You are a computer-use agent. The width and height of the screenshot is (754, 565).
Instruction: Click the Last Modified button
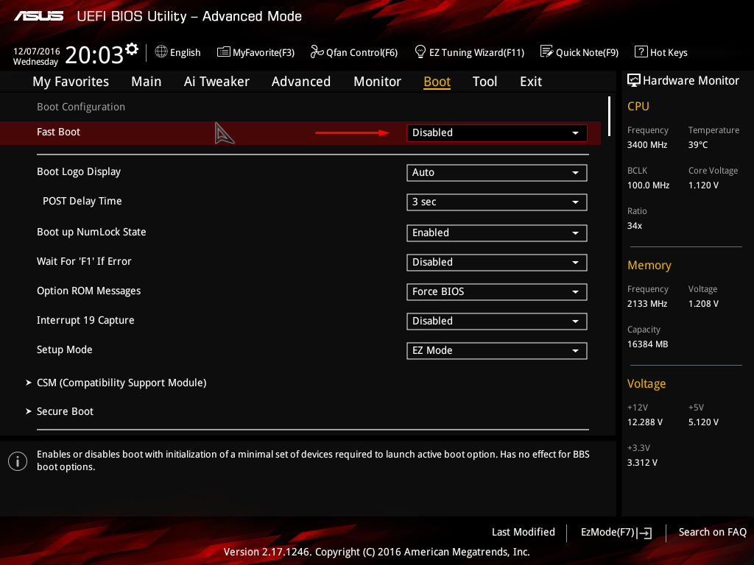[x=524, y=533]
